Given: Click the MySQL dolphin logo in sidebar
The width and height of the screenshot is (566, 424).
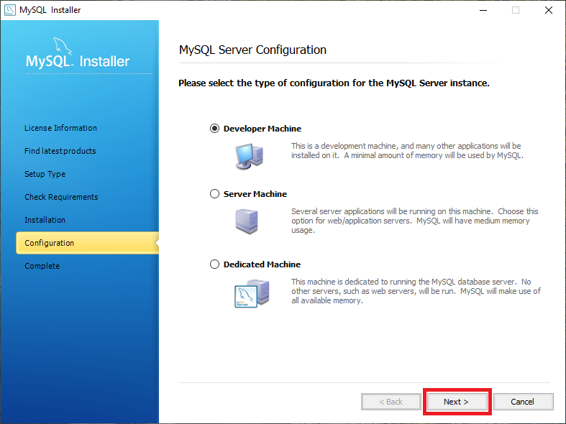Looking at the screenshot, I should pyautogui.click(x=63, y=47).
